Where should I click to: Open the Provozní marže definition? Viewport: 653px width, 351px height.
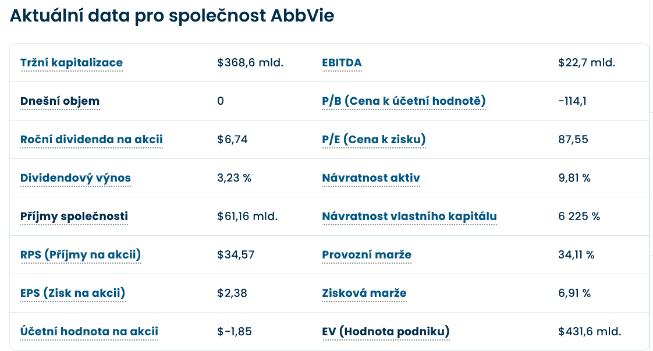pyautogui.click(x=367, y=255)
